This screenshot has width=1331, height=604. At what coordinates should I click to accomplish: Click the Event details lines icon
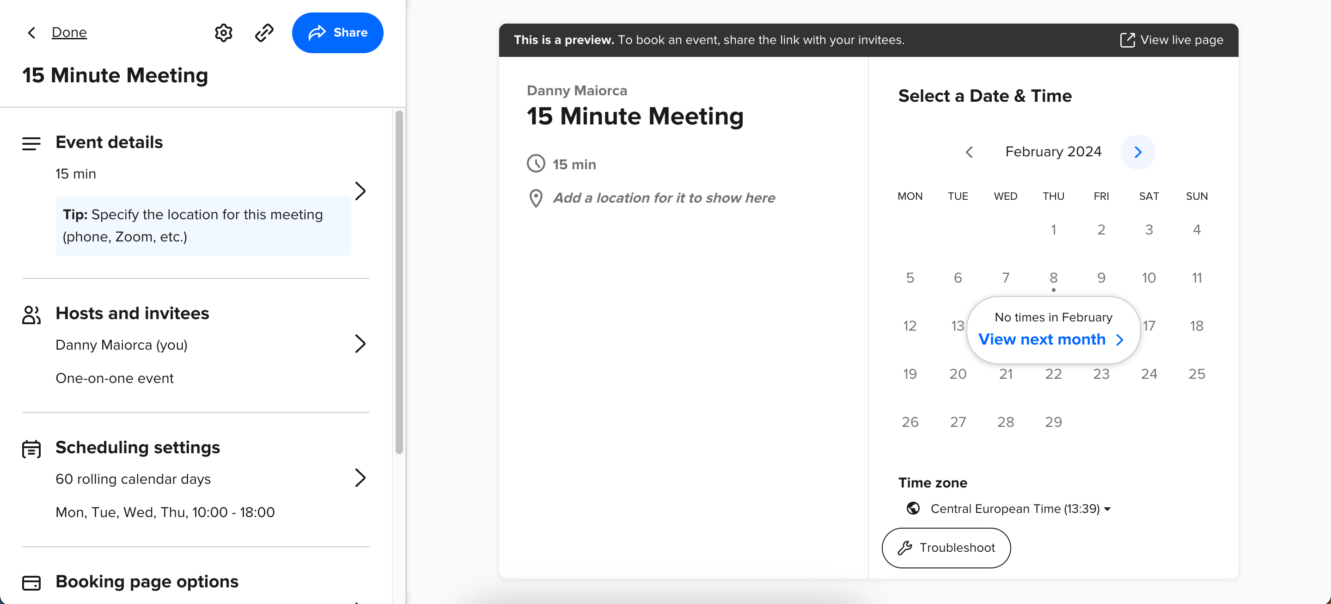point(31,143)
